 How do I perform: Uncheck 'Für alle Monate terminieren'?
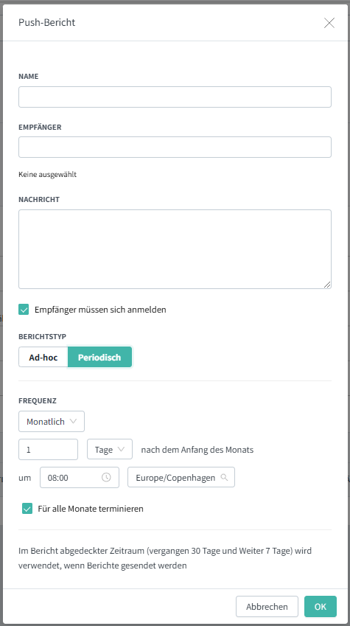(27, 509)
